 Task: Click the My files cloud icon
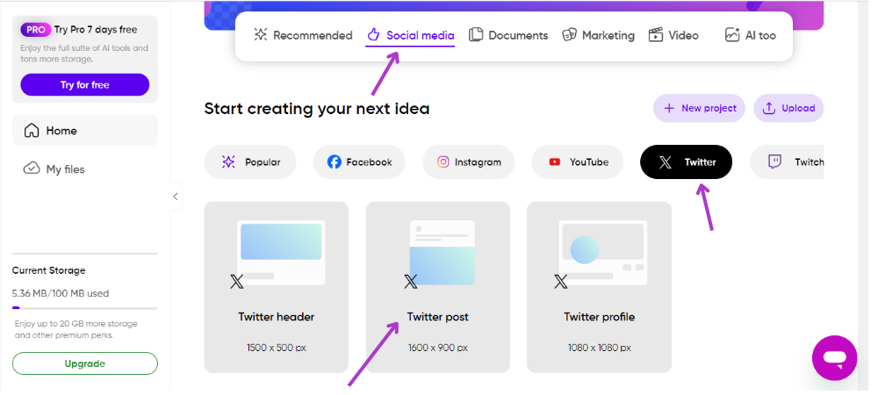coord(32,169)
